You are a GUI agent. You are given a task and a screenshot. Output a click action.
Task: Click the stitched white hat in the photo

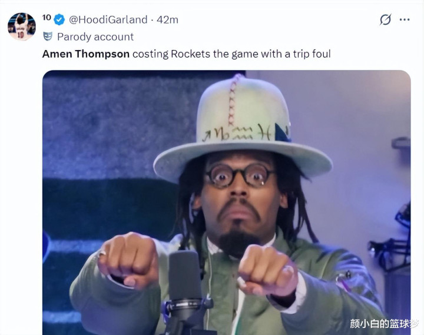[243, 127]
